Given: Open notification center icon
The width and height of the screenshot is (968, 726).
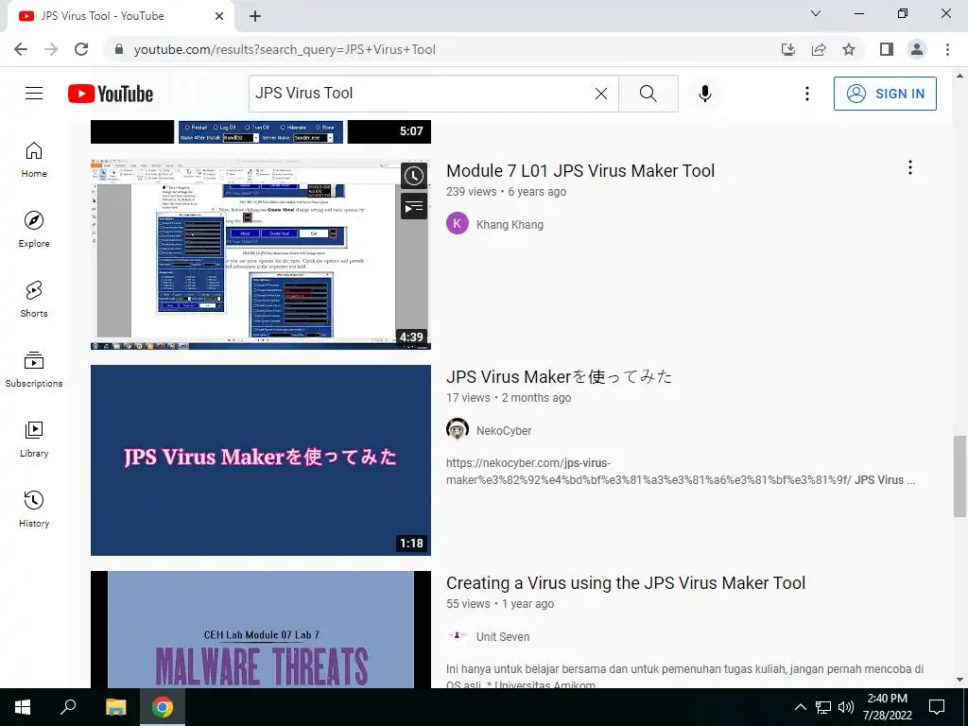Looking at the screenshot, I should tap(937, 707).
